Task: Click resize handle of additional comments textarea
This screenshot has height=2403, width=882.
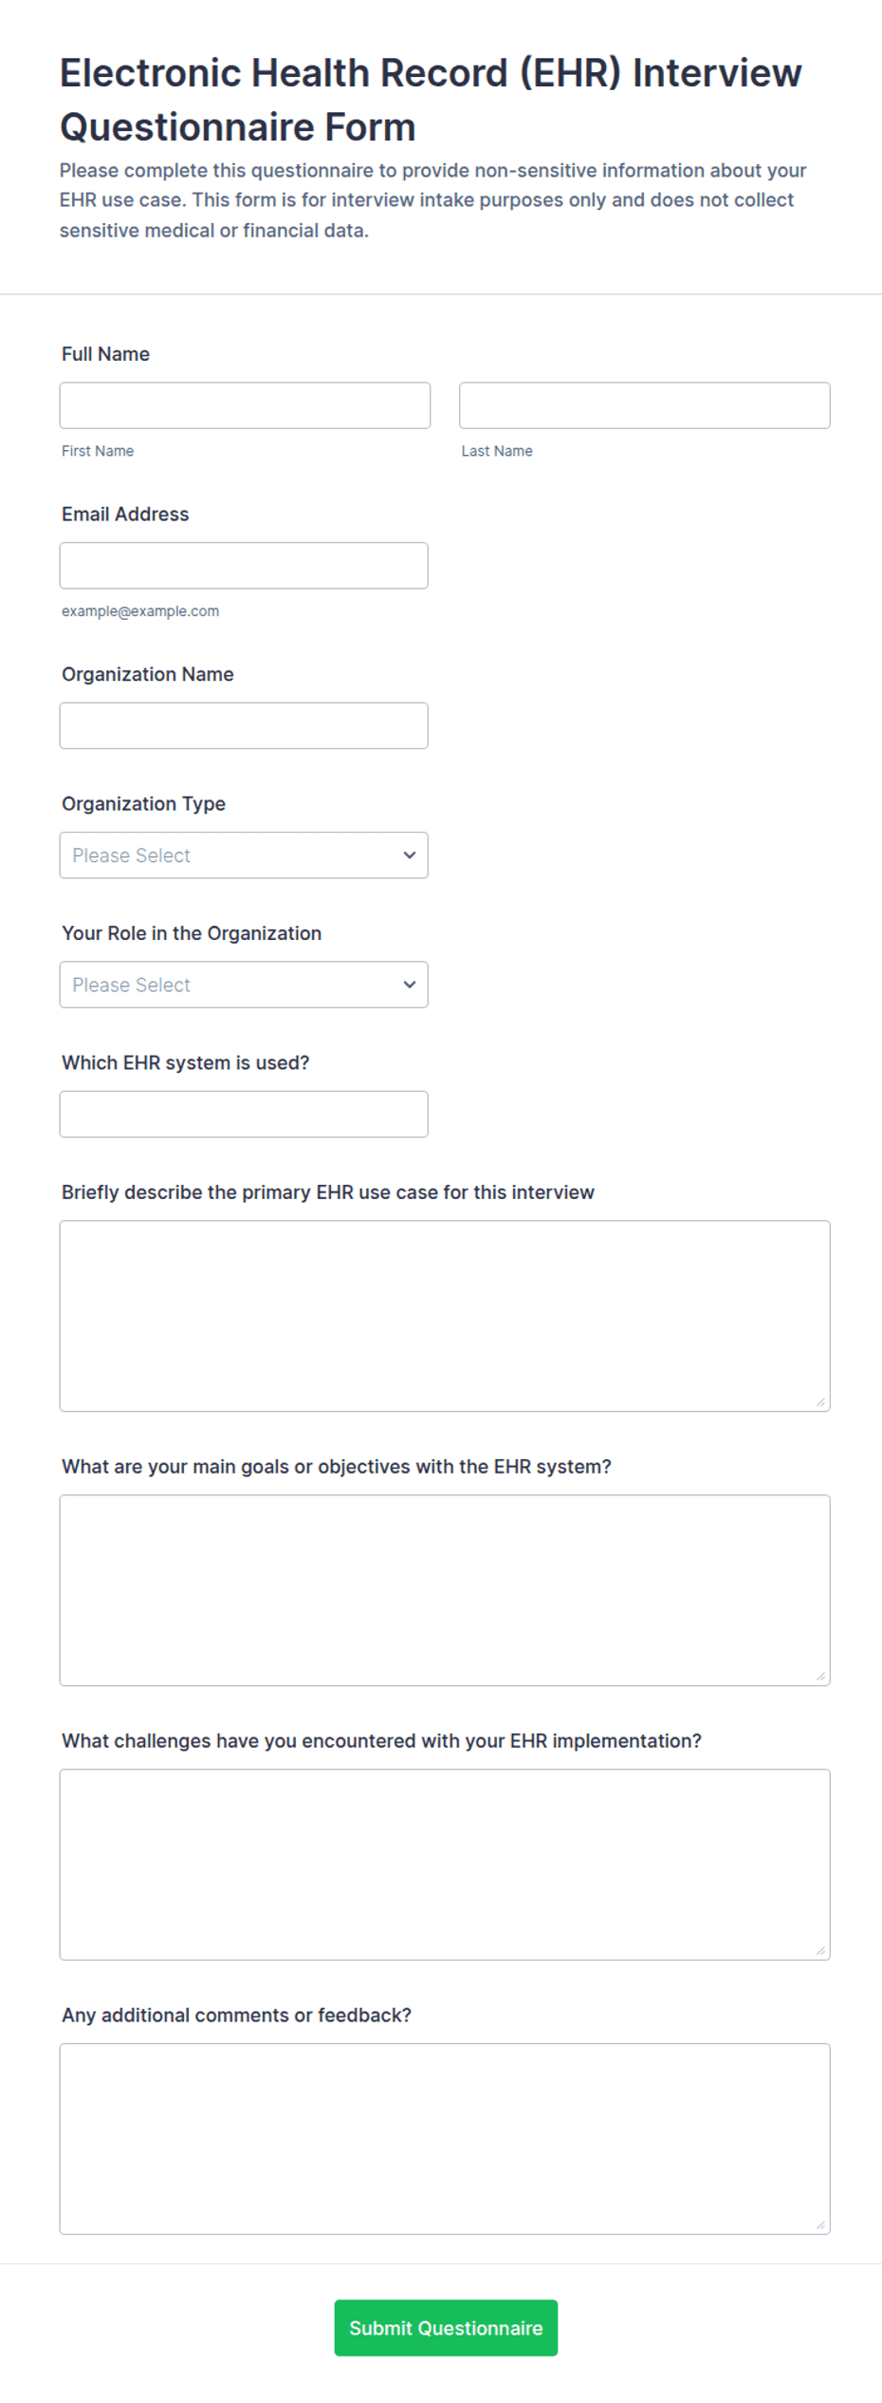Action: 820,2225
